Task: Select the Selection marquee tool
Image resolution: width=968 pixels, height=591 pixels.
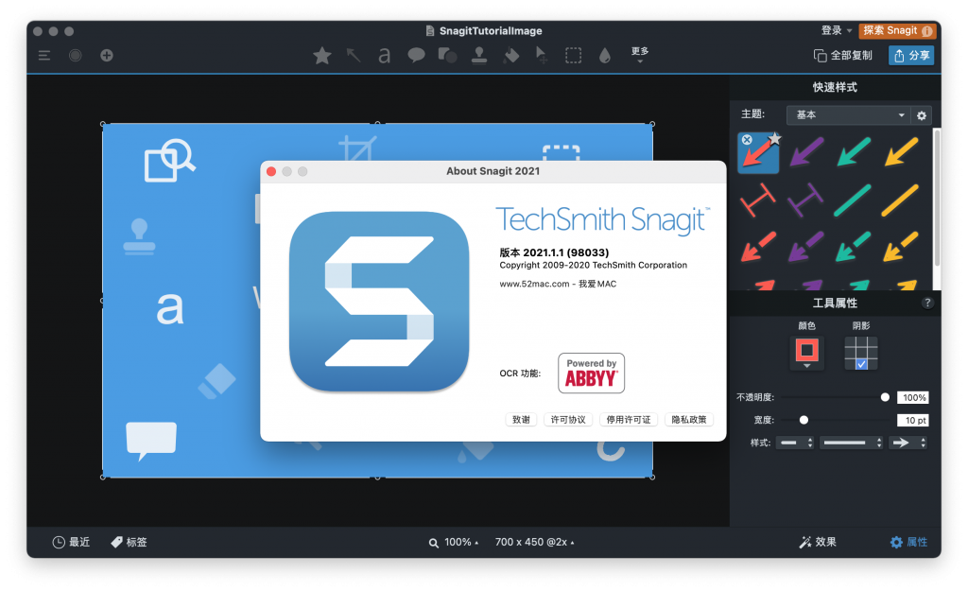Action: pyautogui.click(x=574, y=56)
